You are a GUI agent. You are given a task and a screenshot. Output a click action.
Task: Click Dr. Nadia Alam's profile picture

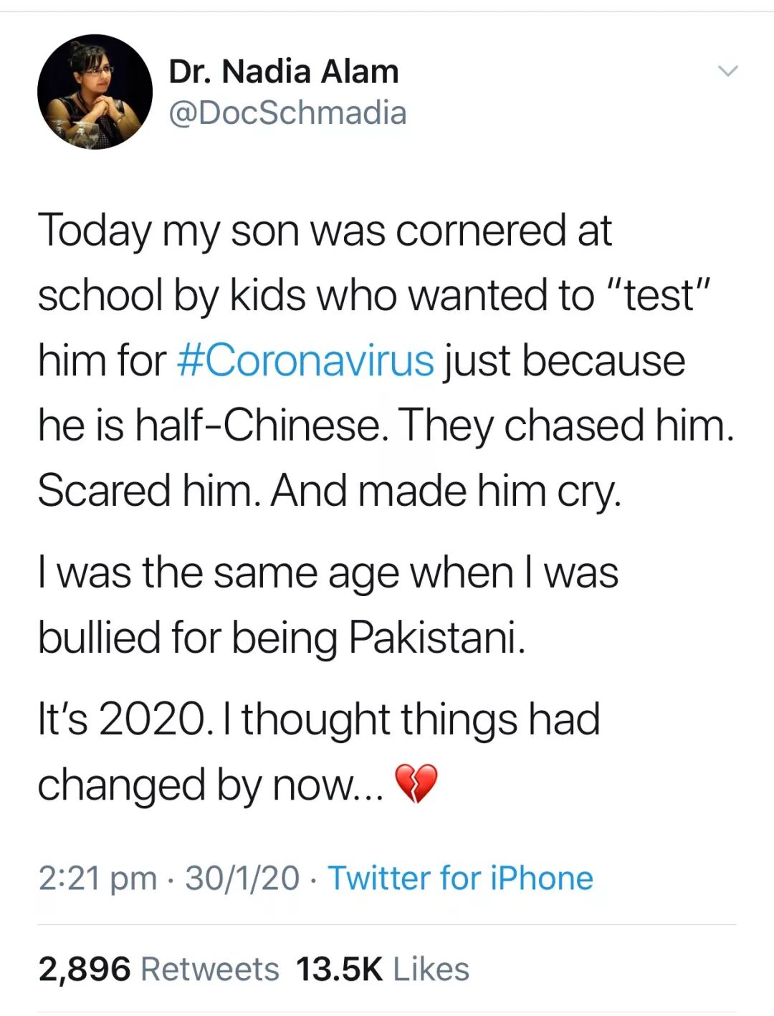95,92
